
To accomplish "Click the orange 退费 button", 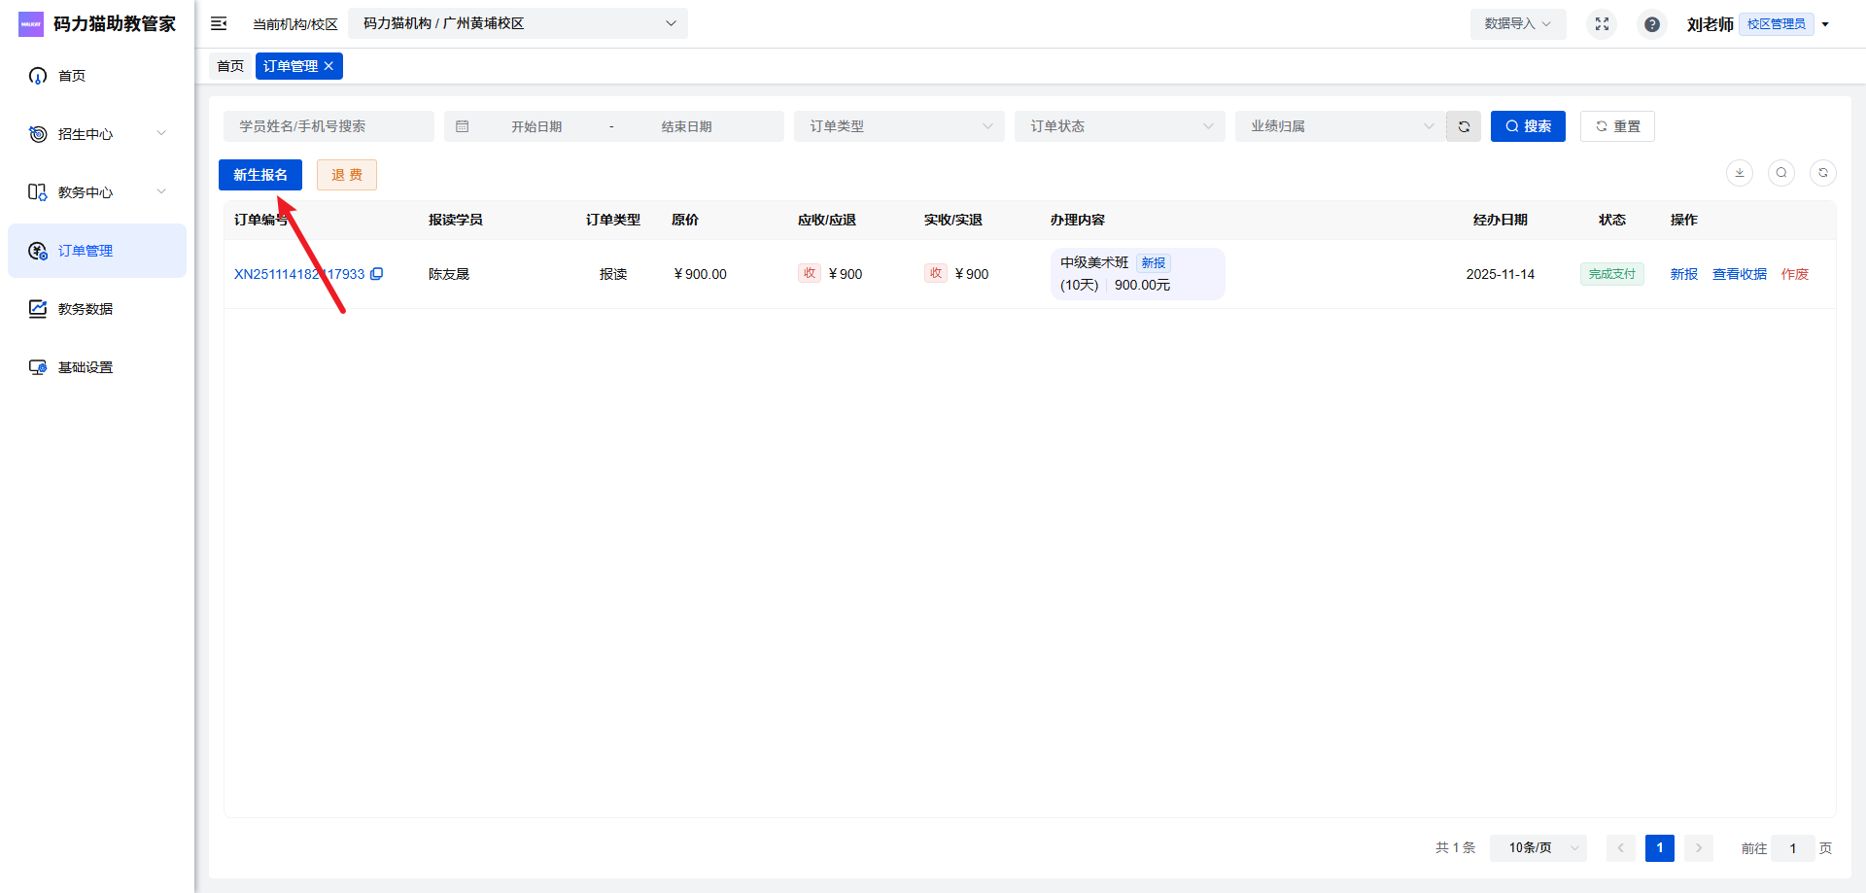I will [347, 175].
